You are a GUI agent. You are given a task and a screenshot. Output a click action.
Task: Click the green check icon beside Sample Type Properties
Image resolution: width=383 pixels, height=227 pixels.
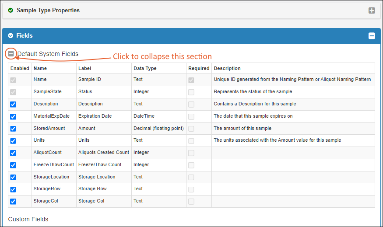[11, 10]
